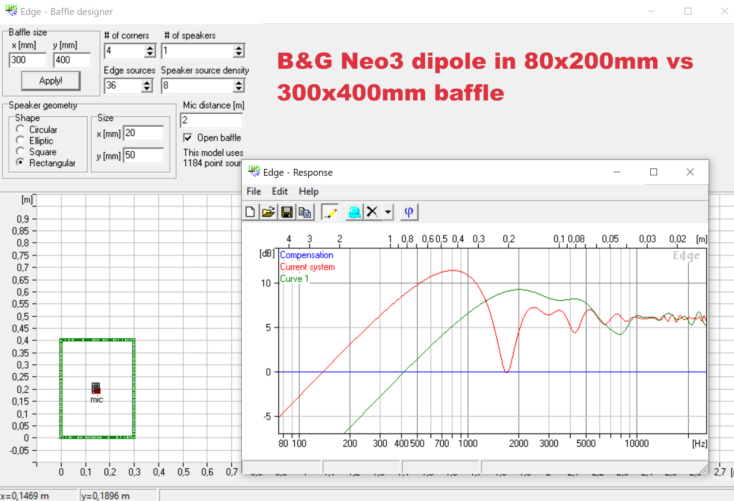734x501 pixels.
Task: Click the cyan capture curve icon
Action: (x=355, y=212)
